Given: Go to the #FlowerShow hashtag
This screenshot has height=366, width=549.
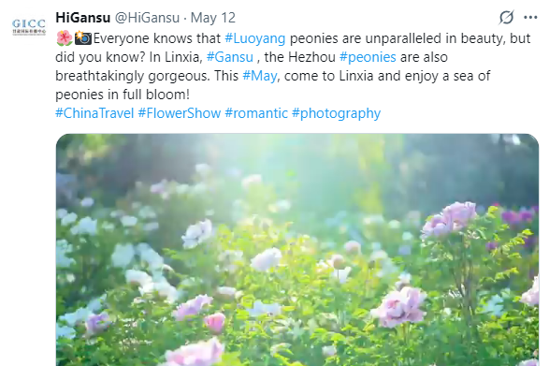Looking at the screenshot, I should 180,113.
